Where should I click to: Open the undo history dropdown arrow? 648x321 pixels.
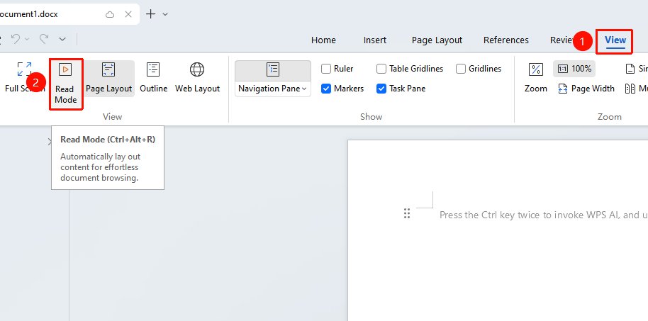pos(27,39)
